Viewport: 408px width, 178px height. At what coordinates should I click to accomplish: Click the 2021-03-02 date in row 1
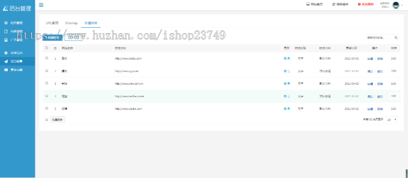(x=351, y=59)
